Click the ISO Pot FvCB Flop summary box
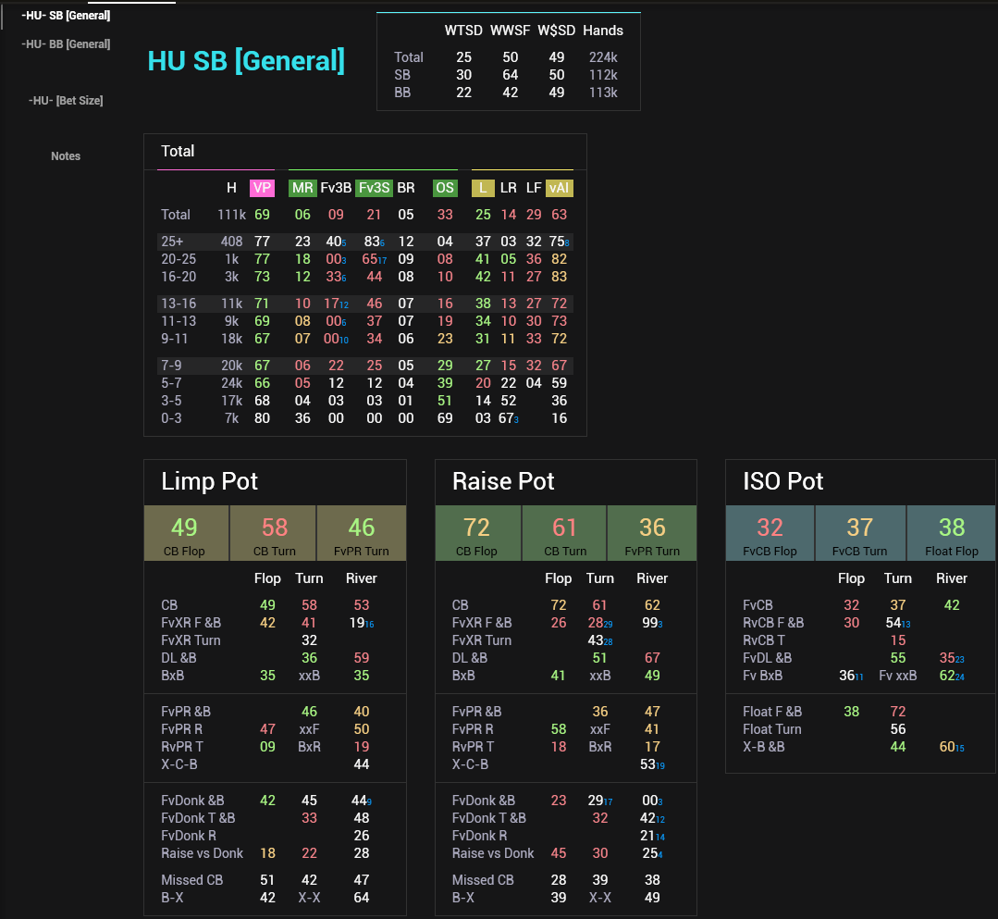The image size is (998, 919). point(770,533)
